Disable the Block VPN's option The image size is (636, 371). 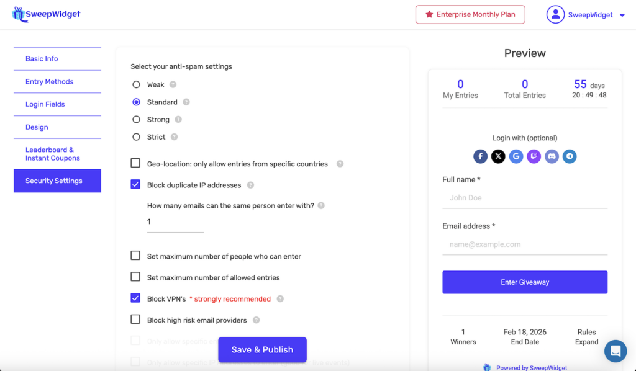135,298
